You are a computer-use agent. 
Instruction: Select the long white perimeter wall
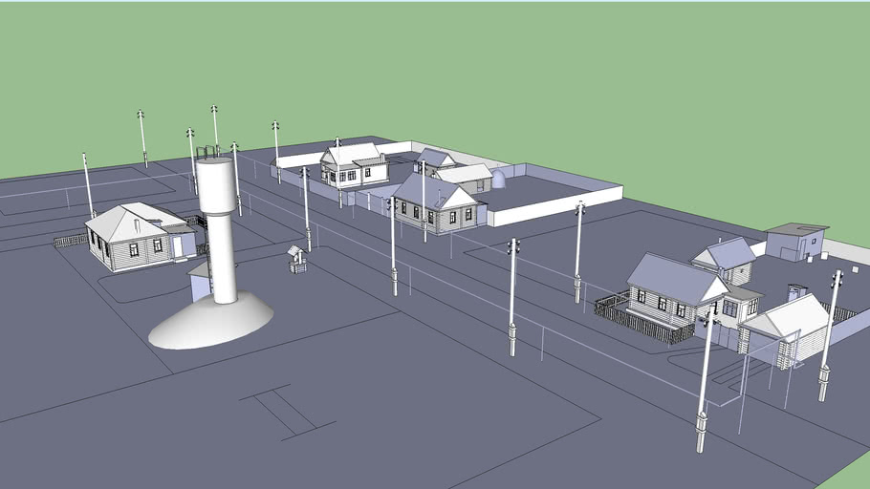tap(555, 205)
